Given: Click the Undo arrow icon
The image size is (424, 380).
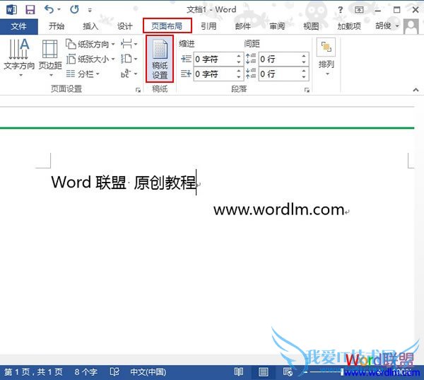Looking at the screenshot, I should (x=48, y=9).
